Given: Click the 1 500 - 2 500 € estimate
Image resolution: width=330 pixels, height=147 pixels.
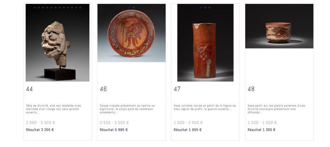Looking at the screenshot, I should [188, 123].
